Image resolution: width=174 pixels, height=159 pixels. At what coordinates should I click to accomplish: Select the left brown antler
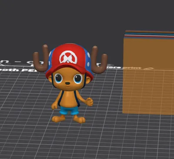[x=41, y=58]
